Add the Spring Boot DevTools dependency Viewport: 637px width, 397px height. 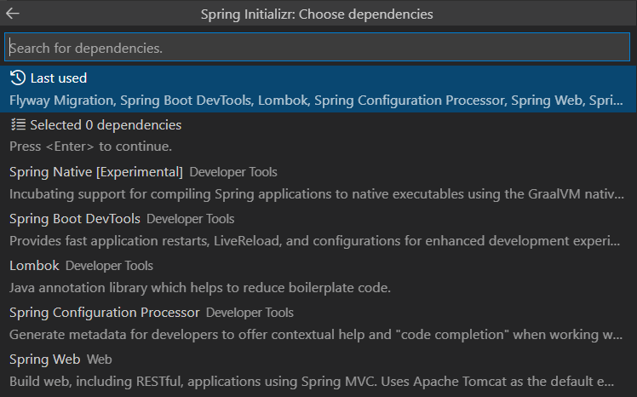75,219
